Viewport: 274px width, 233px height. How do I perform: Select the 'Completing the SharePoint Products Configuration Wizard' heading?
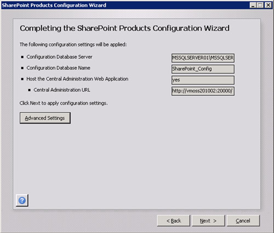pyautogui.click(x=124, y=28)
